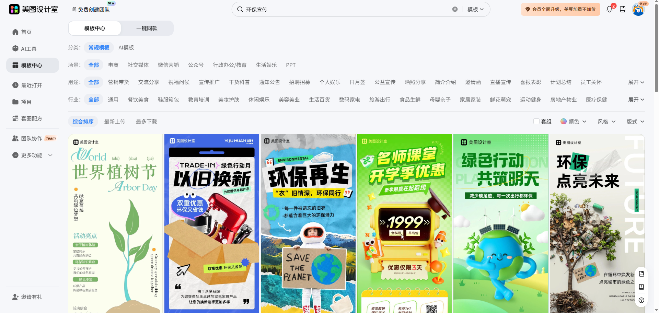Clear the search box text
The width and height of the screenshot is (659, 313).
(455, 9)
